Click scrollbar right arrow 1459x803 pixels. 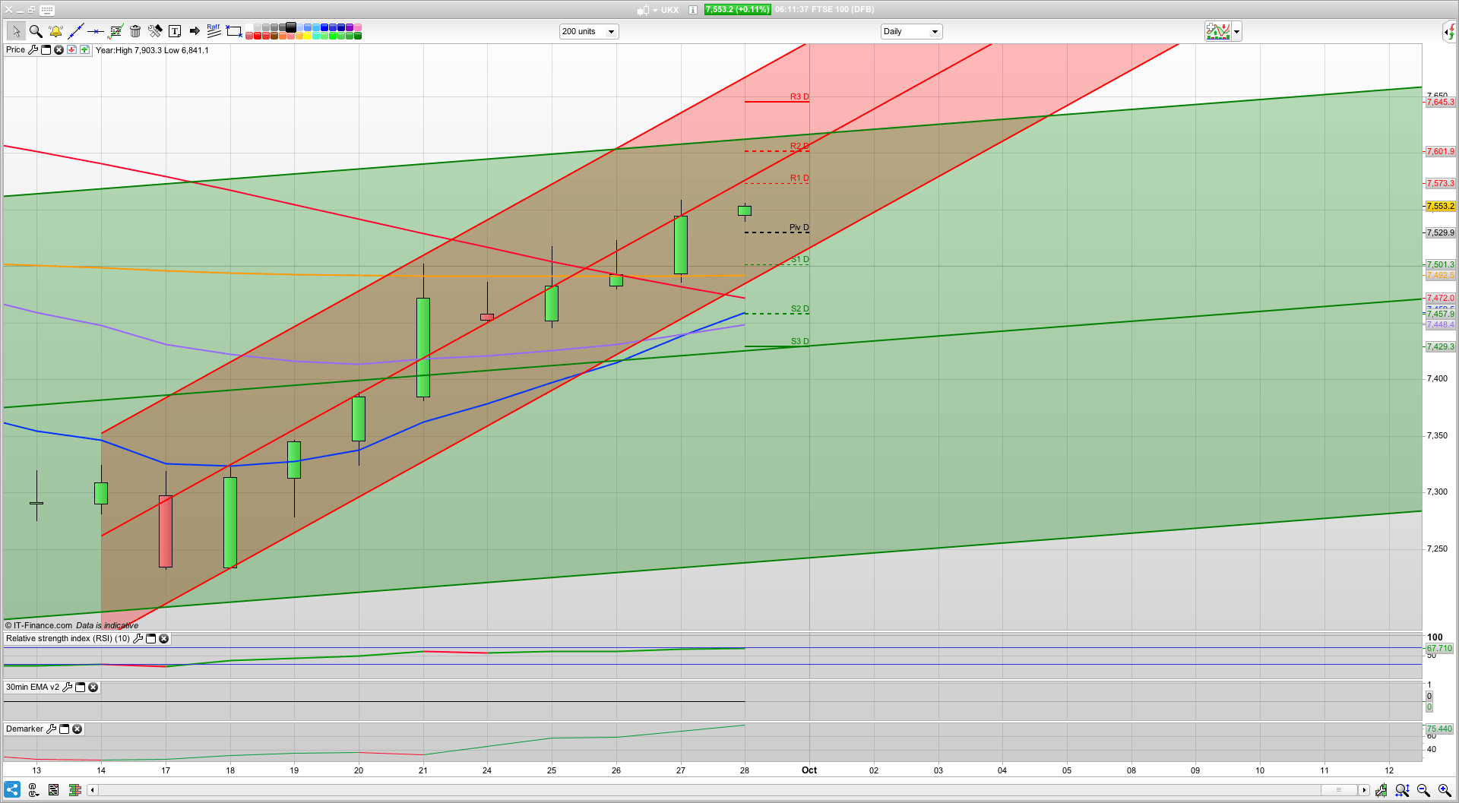[1364, 790]
